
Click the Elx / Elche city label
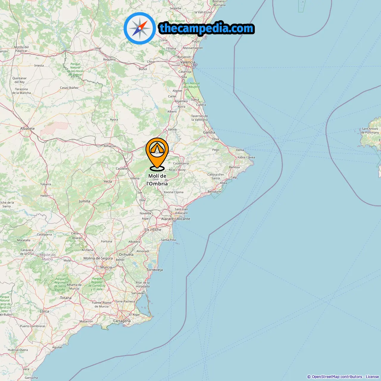coord(153,230)
